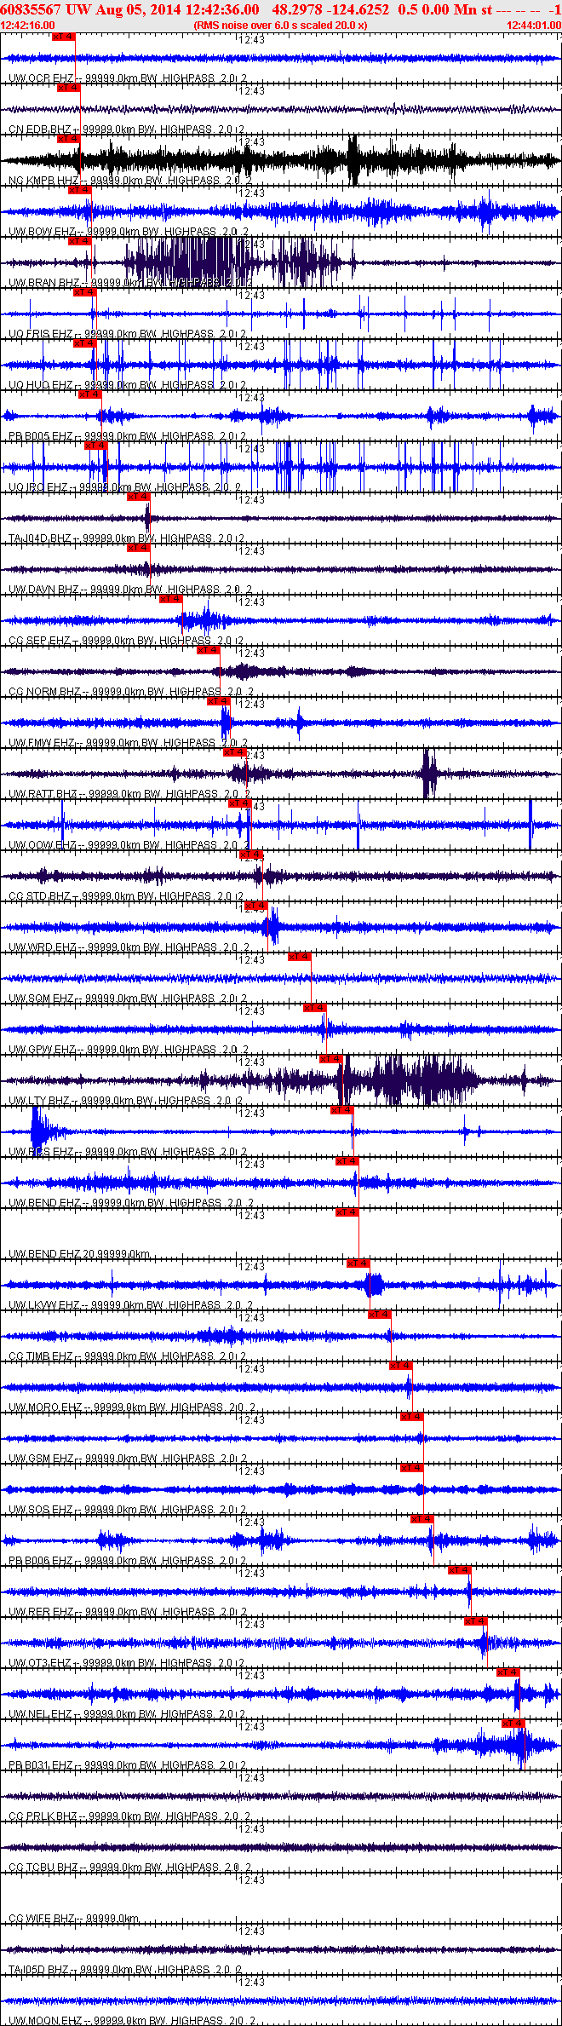Click the 'UW MOON EHZ' station label
Image resolution: width=562 pixels, height=2026 pixels.
[45, 2021]
